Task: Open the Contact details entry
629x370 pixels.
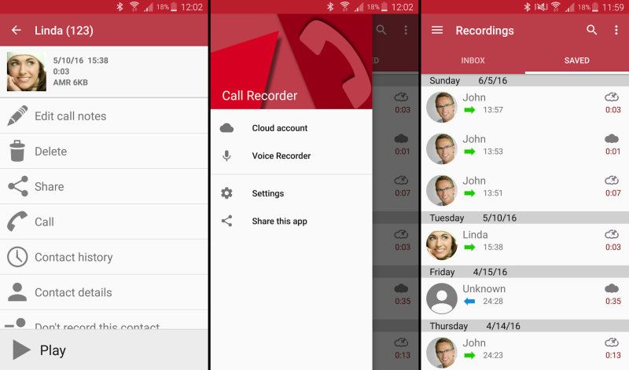Action: pyautogui.click(x=104, y=292)
